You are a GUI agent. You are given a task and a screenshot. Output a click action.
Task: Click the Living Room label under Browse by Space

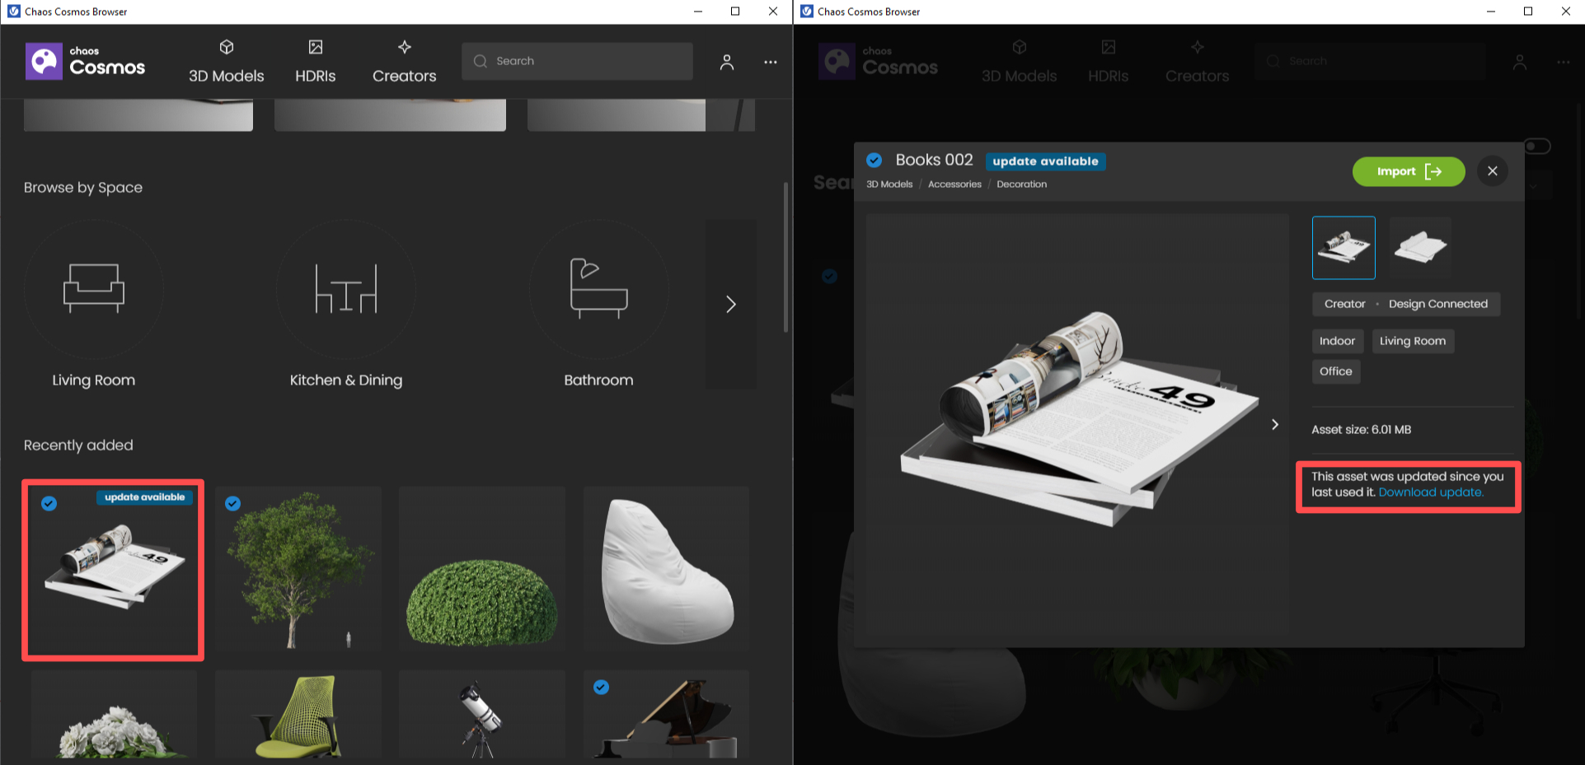(x=94, y=380)
